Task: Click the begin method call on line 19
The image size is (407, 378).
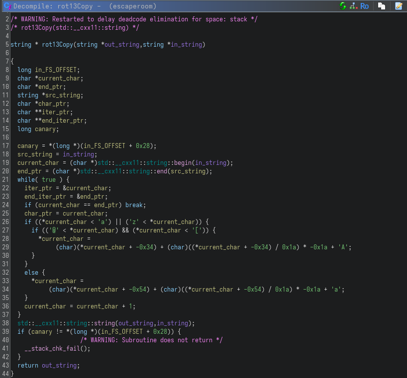Action: click(183, 163)
